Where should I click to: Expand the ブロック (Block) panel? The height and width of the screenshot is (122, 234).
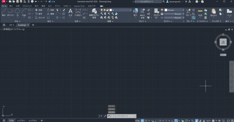(x=142, y=21)
